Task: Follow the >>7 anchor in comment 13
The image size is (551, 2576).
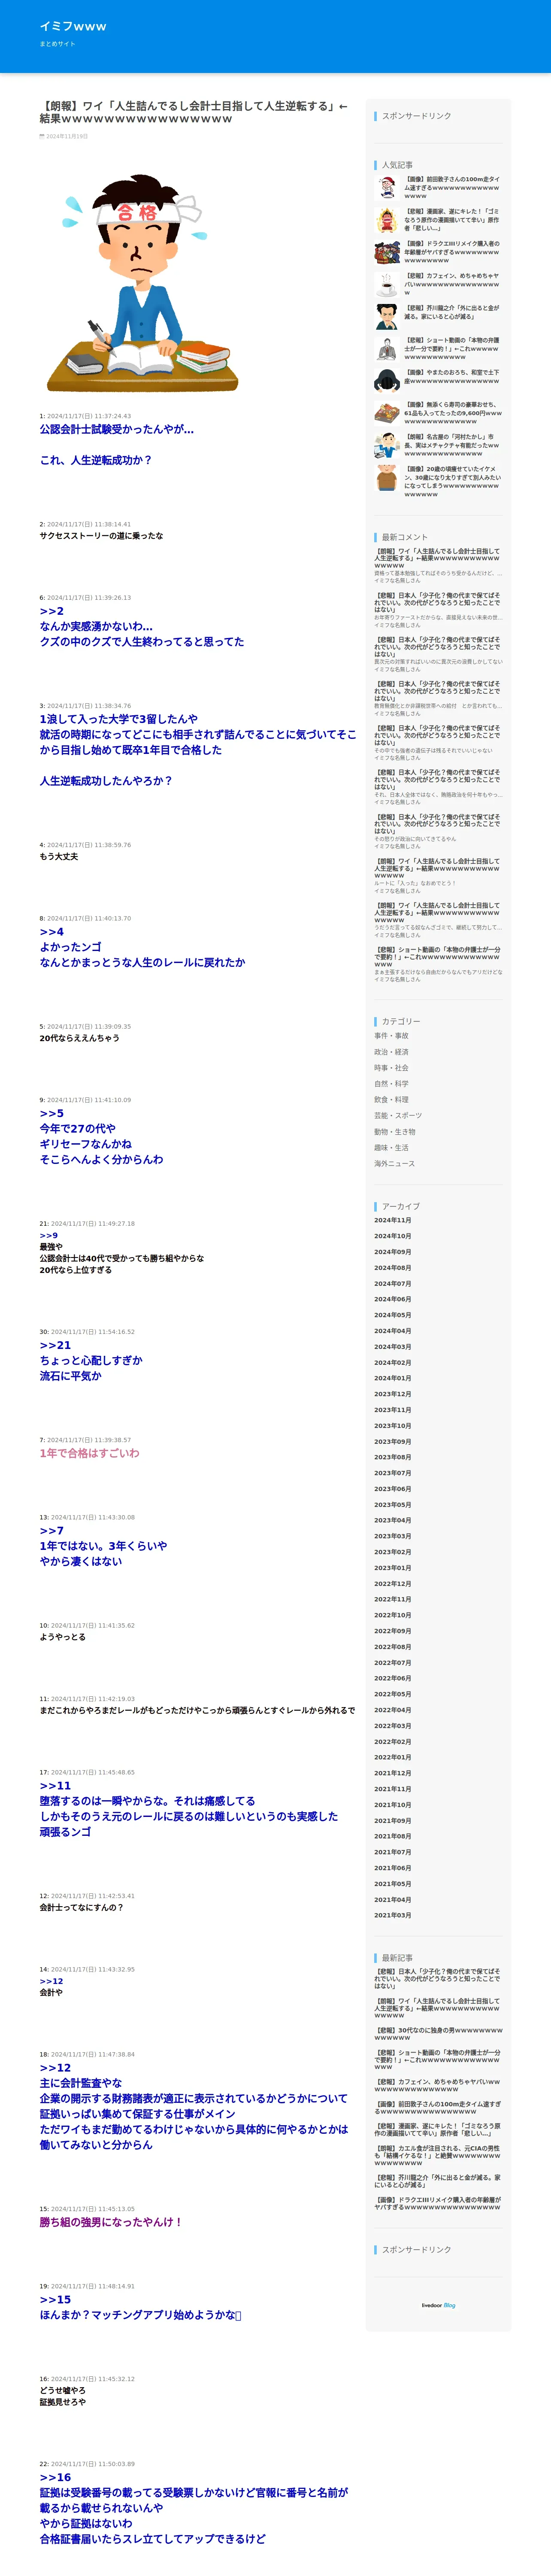Action: tap(51, 1530)
